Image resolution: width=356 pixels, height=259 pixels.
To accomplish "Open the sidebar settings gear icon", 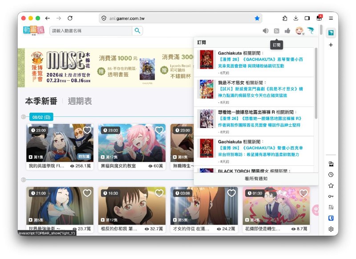I will [331, 229].
